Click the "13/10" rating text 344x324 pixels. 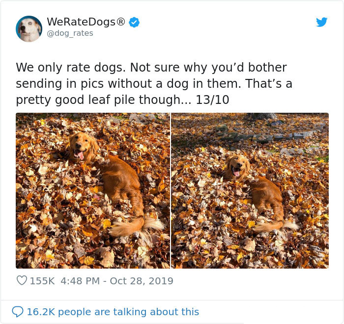coord(212,100)
